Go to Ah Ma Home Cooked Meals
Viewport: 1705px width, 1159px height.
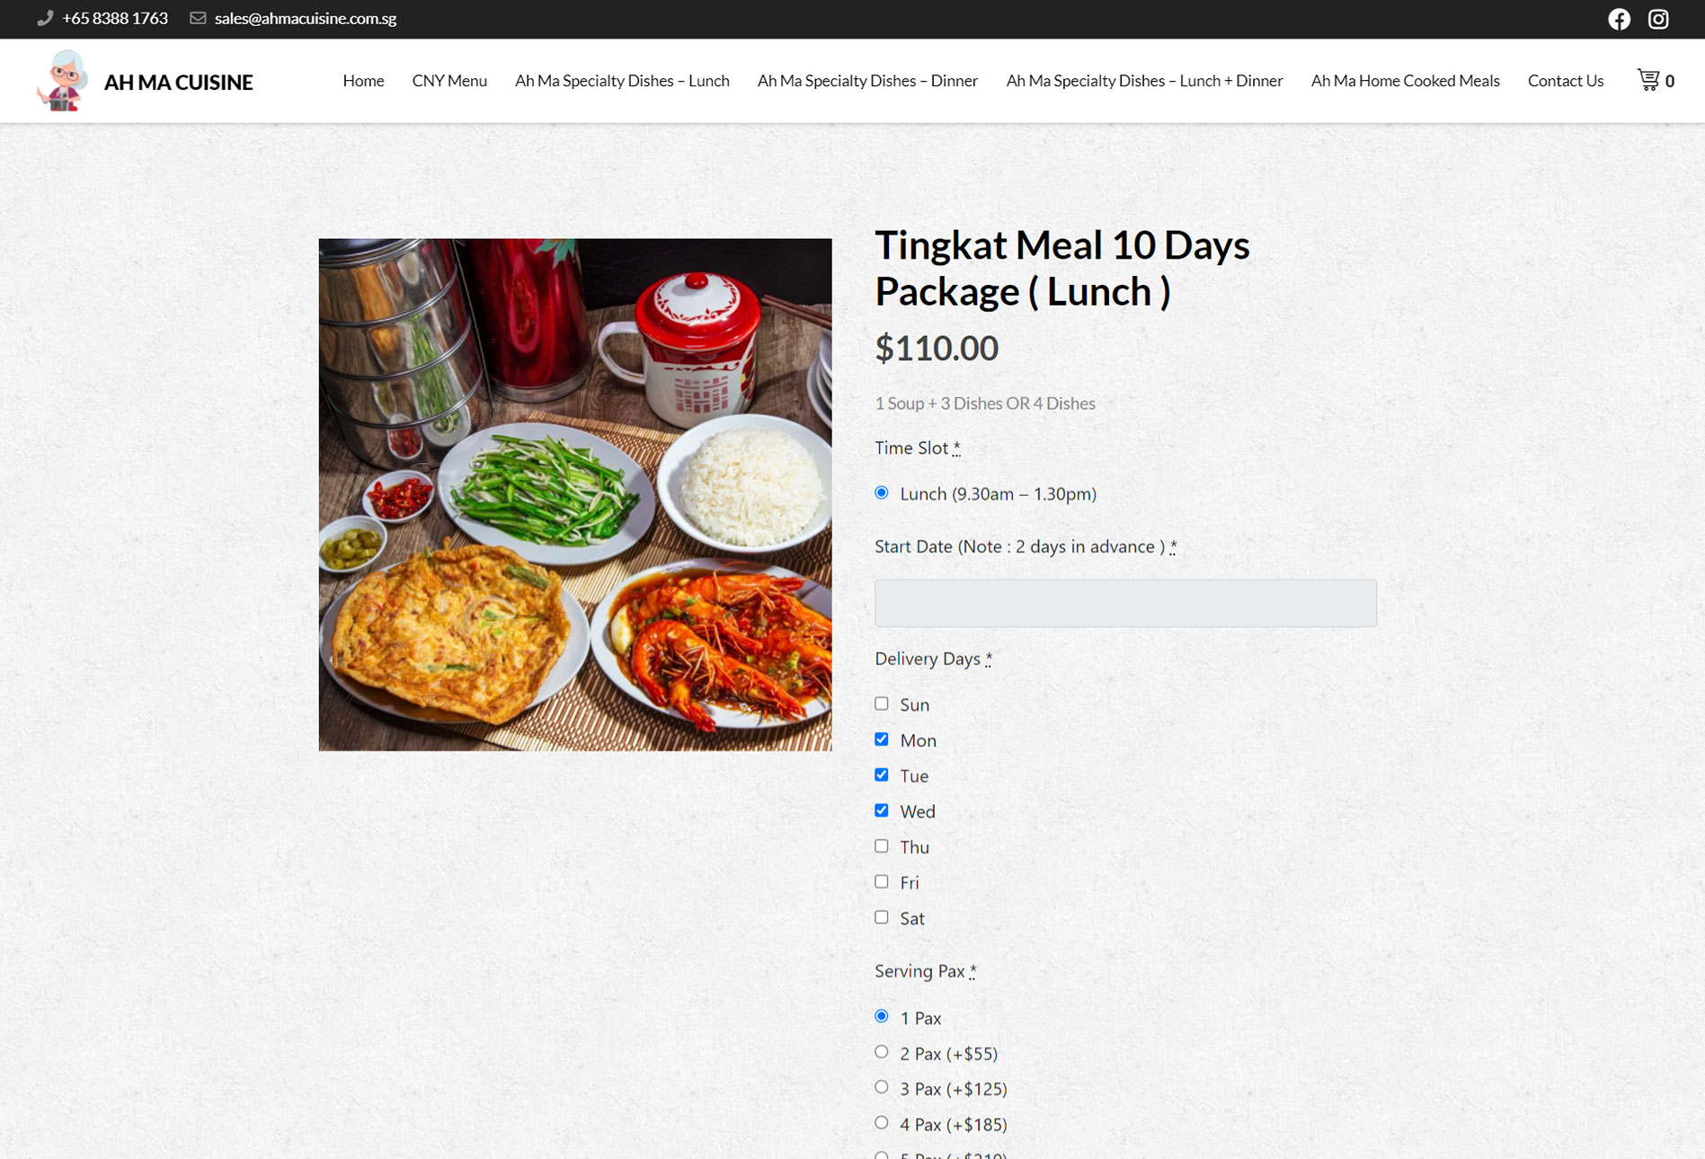(x=1405, y=81)
